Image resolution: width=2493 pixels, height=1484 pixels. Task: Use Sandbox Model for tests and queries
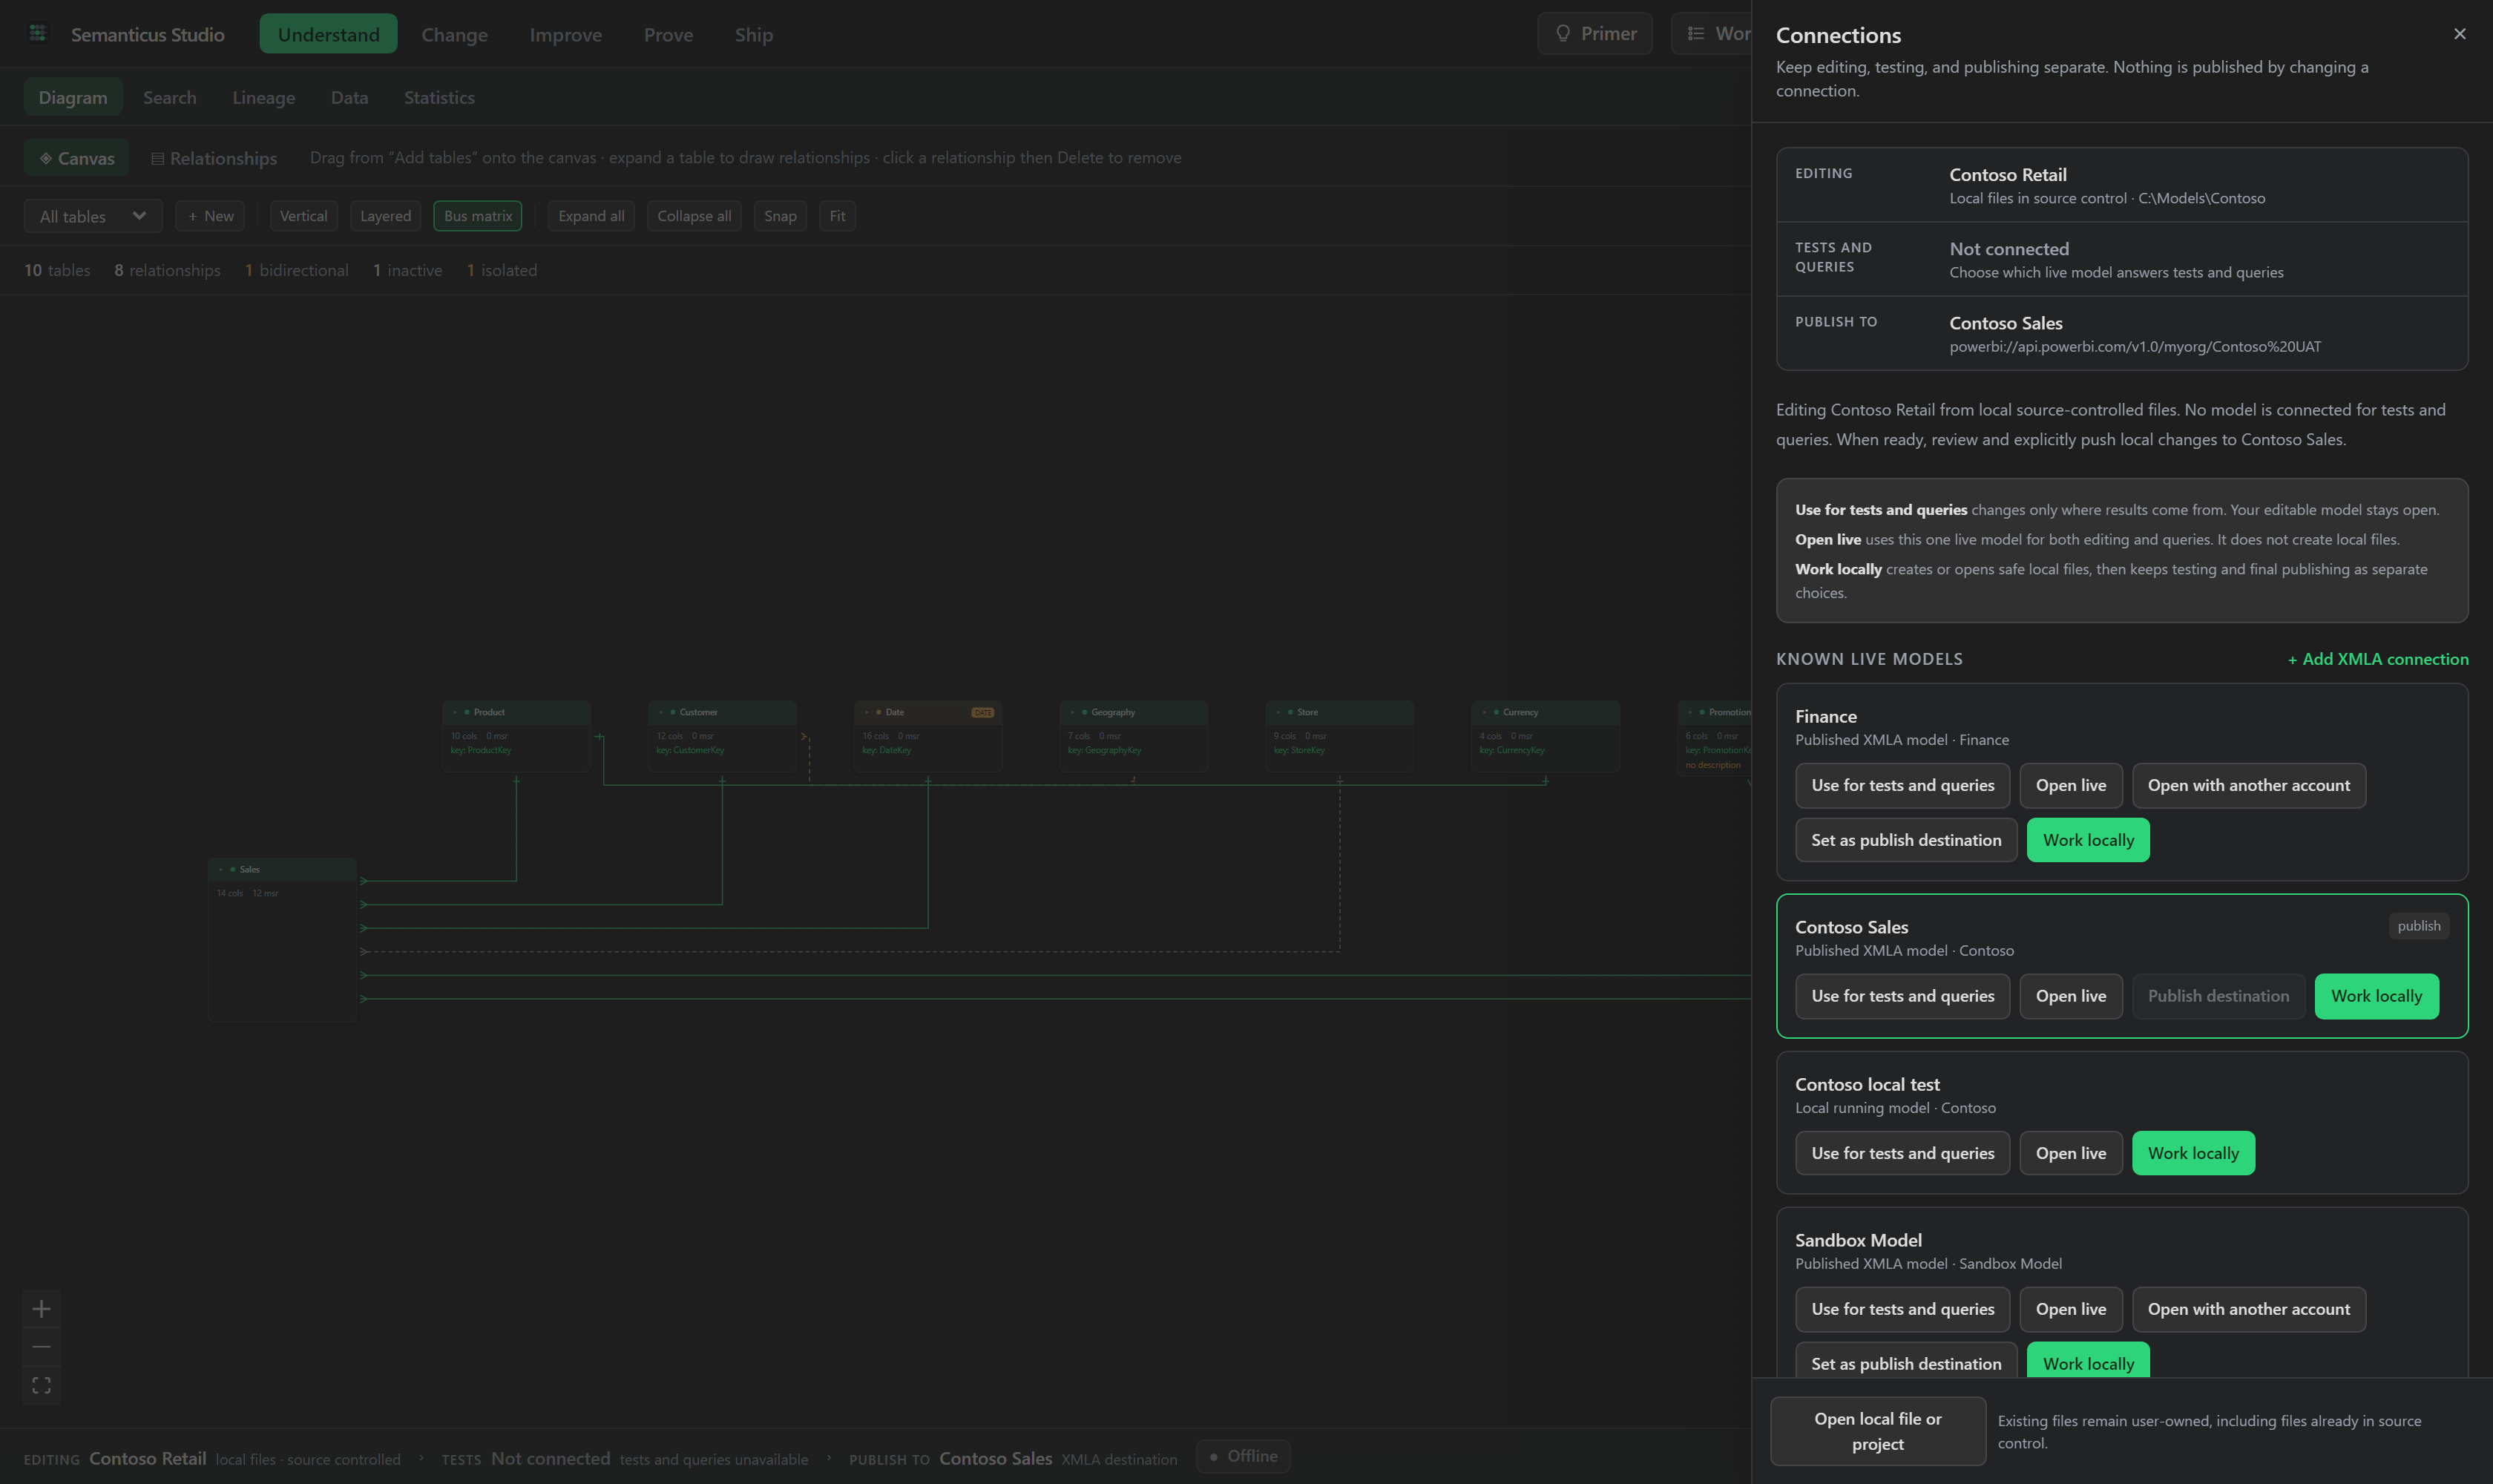click(x=1902, y=1309)
